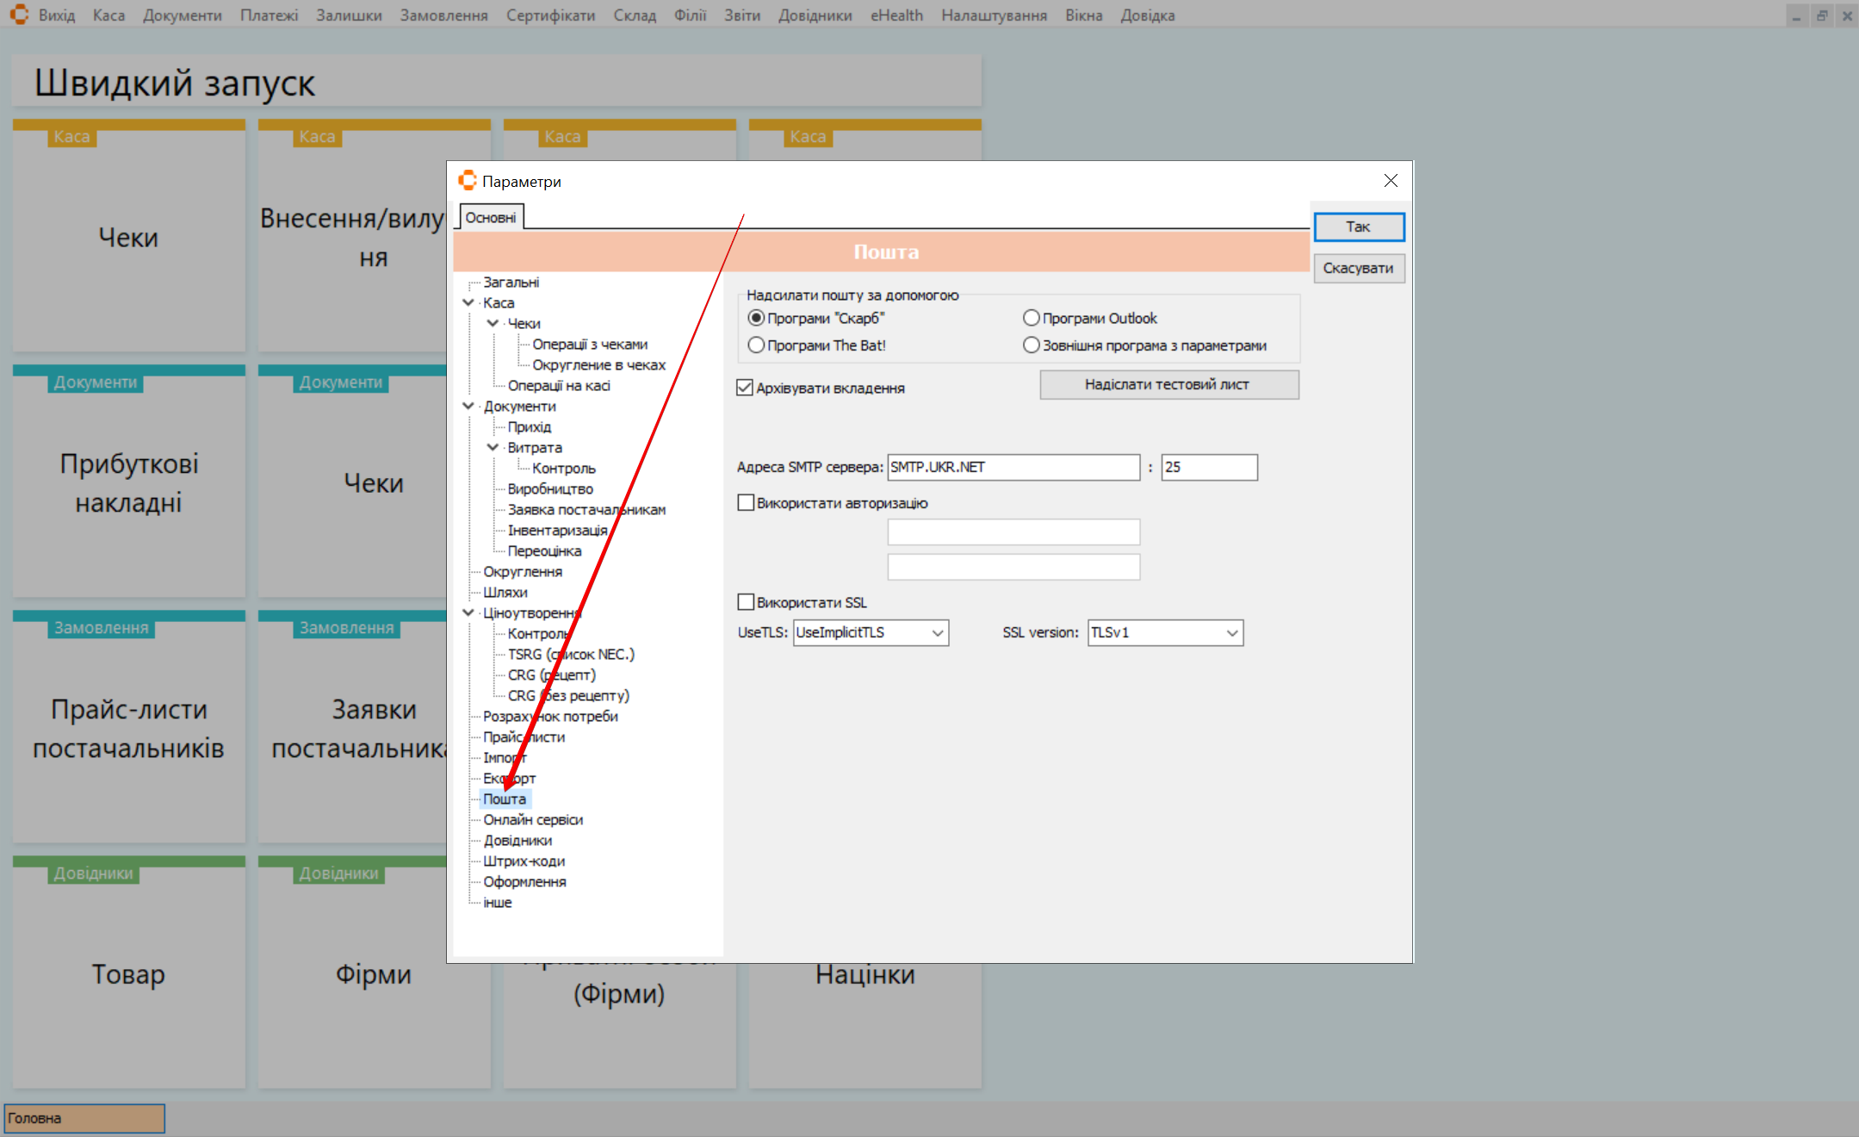Open the Довідники menu
1859x1137 pixels.
click(815, 15)
